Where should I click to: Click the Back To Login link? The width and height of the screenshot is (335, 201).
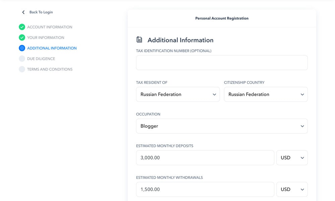click(x=41, y=12)
